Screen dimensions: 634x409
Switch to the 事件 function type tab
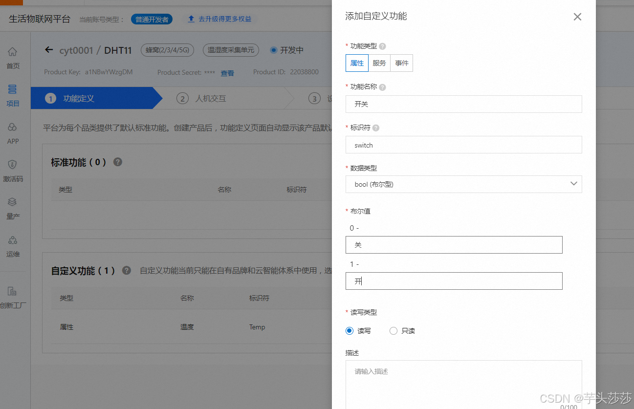point(401,63)
